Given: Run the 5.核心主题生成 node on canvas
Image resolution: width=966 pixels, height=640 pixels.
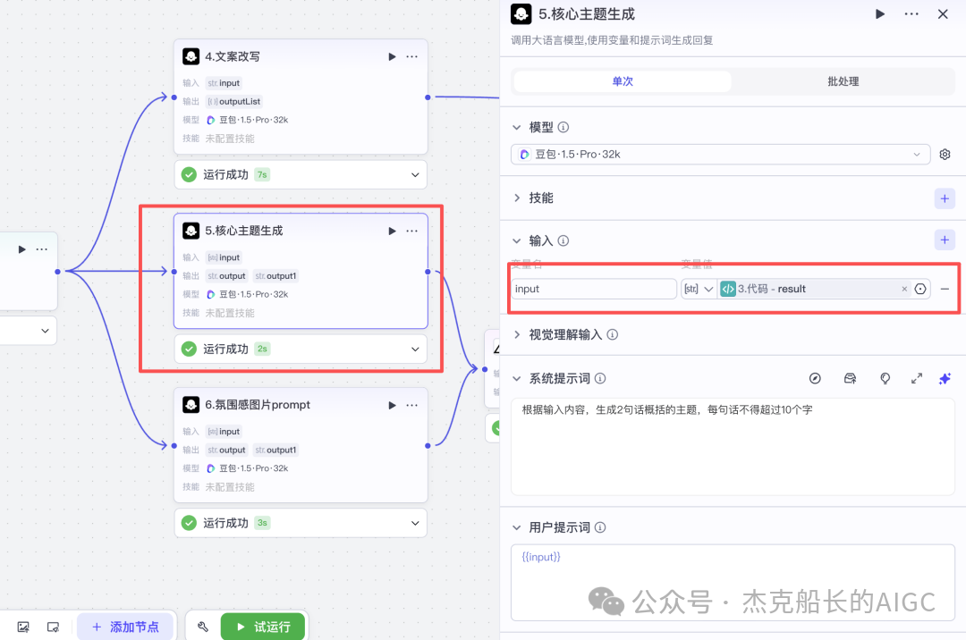Looking at the screenshot, I should (392, 231).
